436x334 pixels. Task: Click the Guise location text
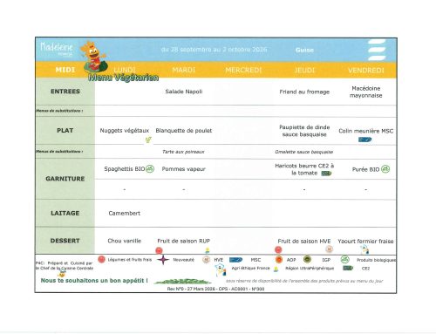(304, 50)
